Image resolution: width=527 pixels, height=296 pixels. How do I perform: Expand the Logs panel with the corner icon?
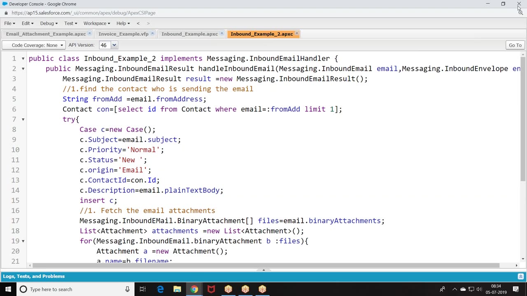tap(520, 277)
